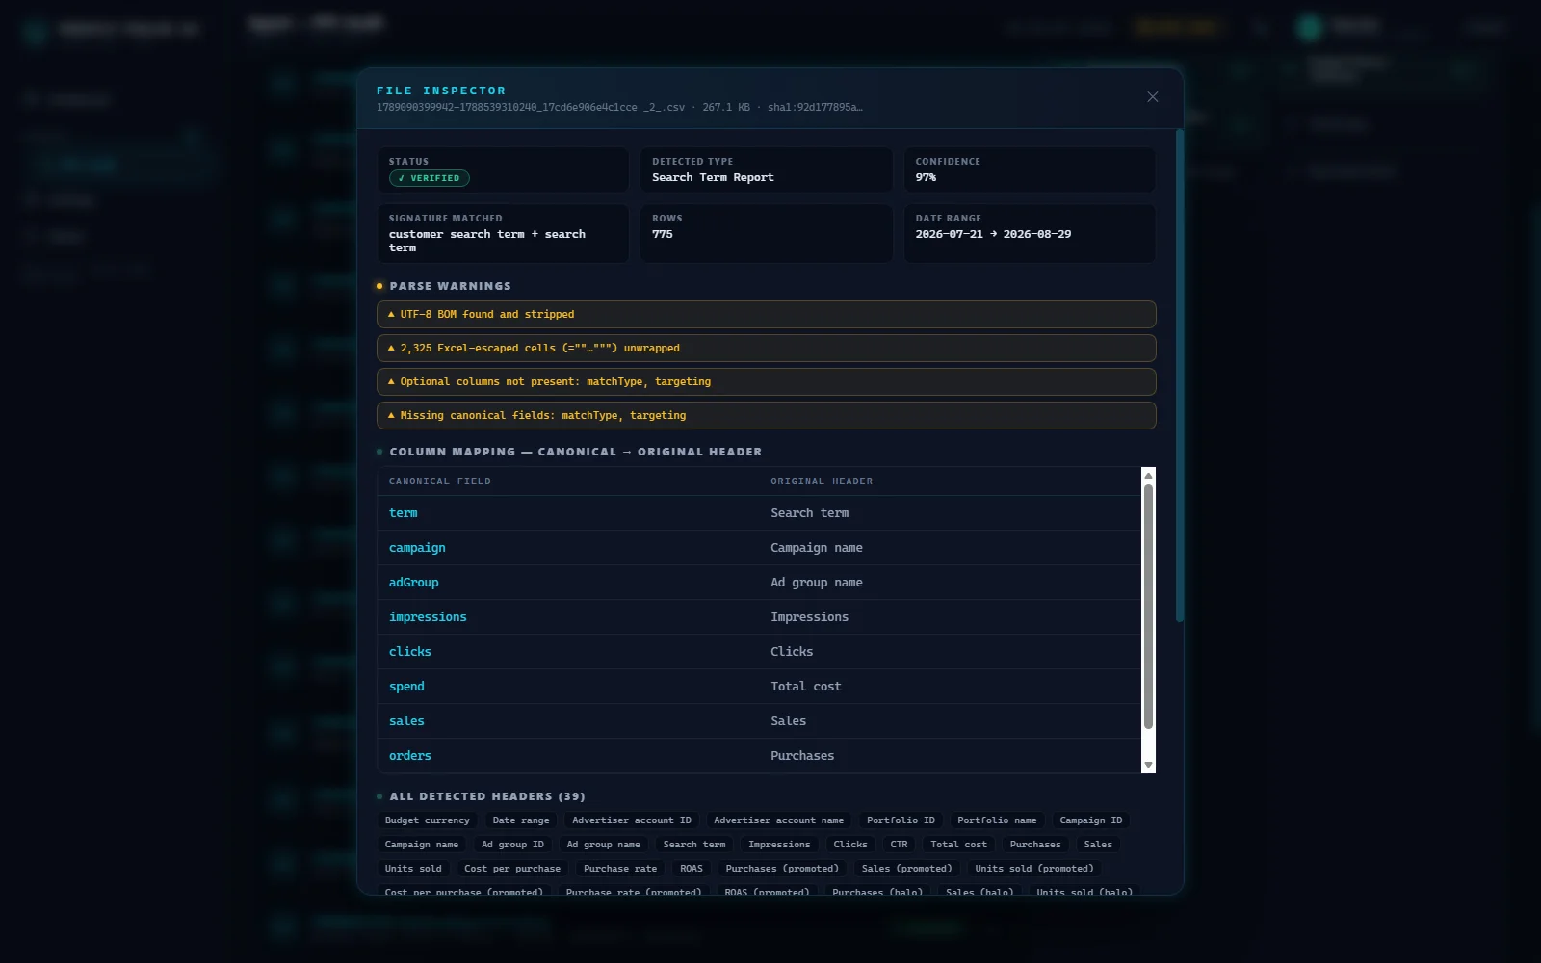Click the warning triangle on the Optional columns row
The width and height of the screenshot is (1541, 963).
pos(391,381)
